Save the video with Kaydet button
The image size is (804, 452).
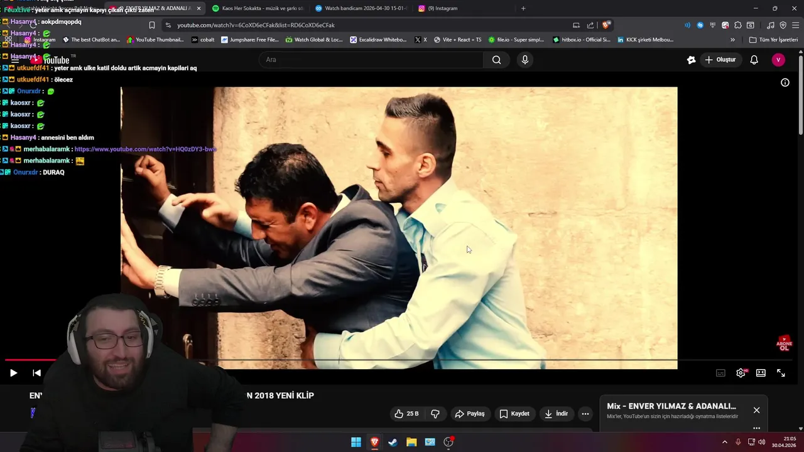point(514,414)
